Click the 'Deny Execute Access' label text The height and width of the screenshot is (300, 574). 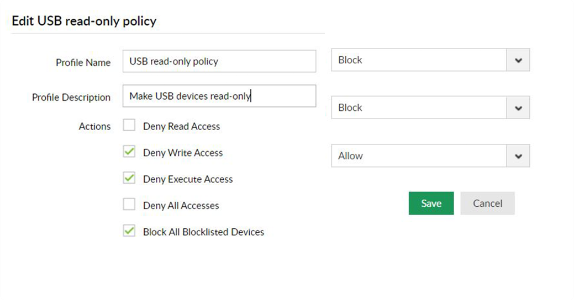point(188,179)
